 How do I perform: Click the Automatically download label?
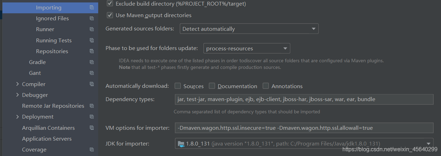pyautogui.click(x=137, y=86)
